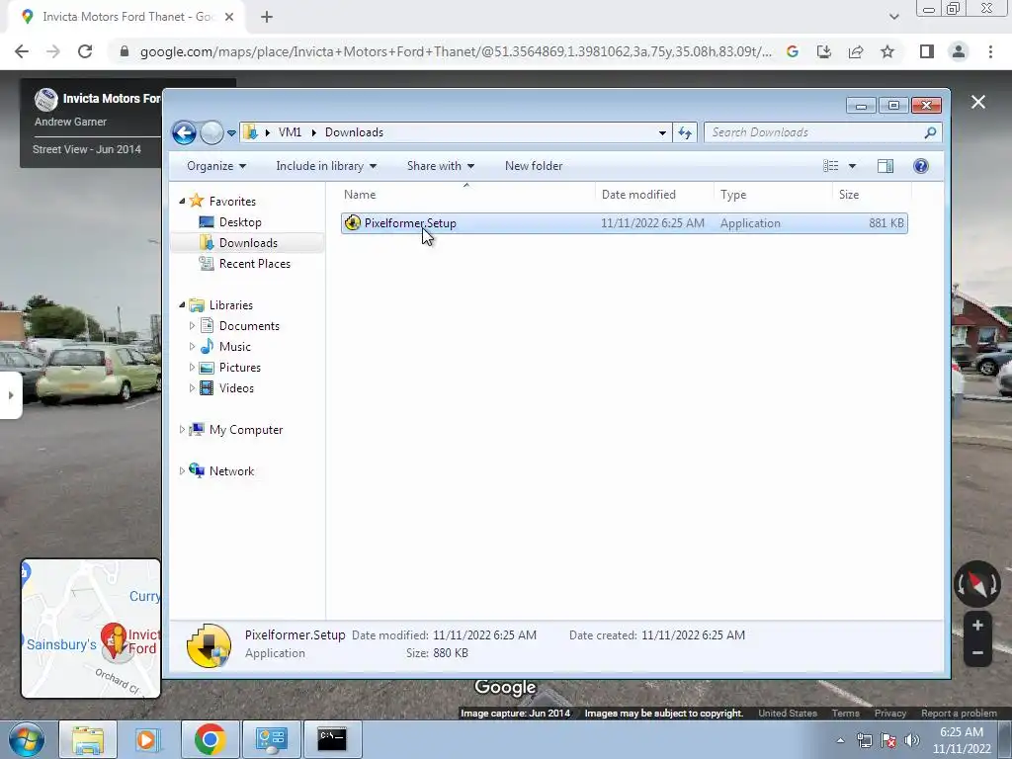The image size is (1012, 759).
Task: Click the Chrome reload page button
Action: click(85, 51)
